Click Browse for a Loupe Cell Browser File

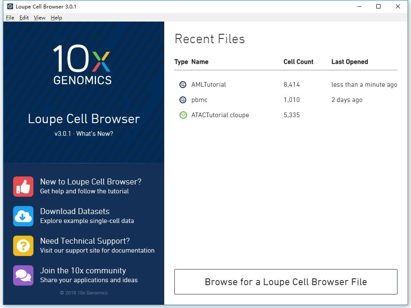tap(286, 282)
